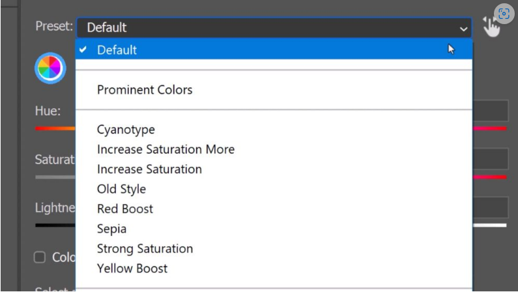
Task: Click the Hue value input field
Action: point(491,111)
